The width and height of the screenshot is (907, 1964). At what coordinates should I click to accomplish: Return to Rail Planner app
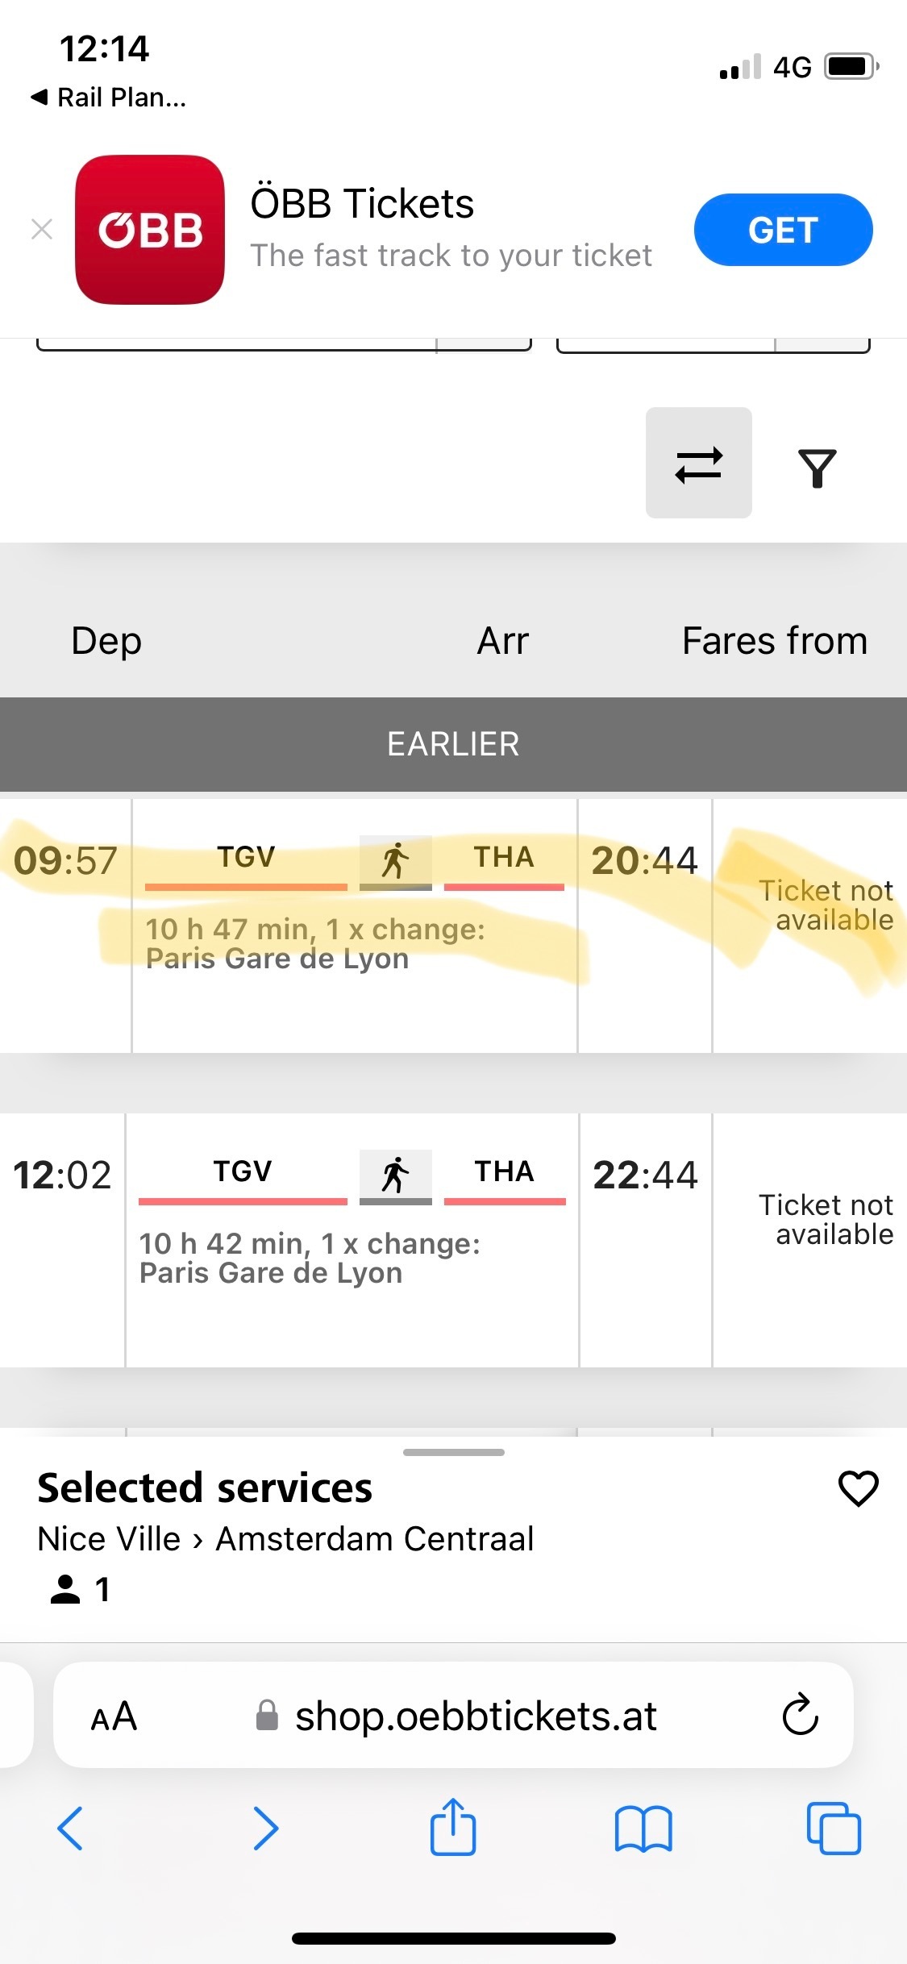tap(108, 98)
